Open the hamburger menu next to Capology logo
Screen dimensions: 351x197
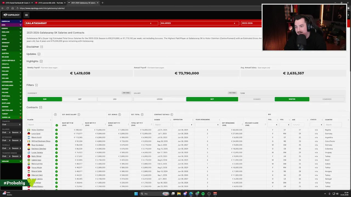coord(26,15)
